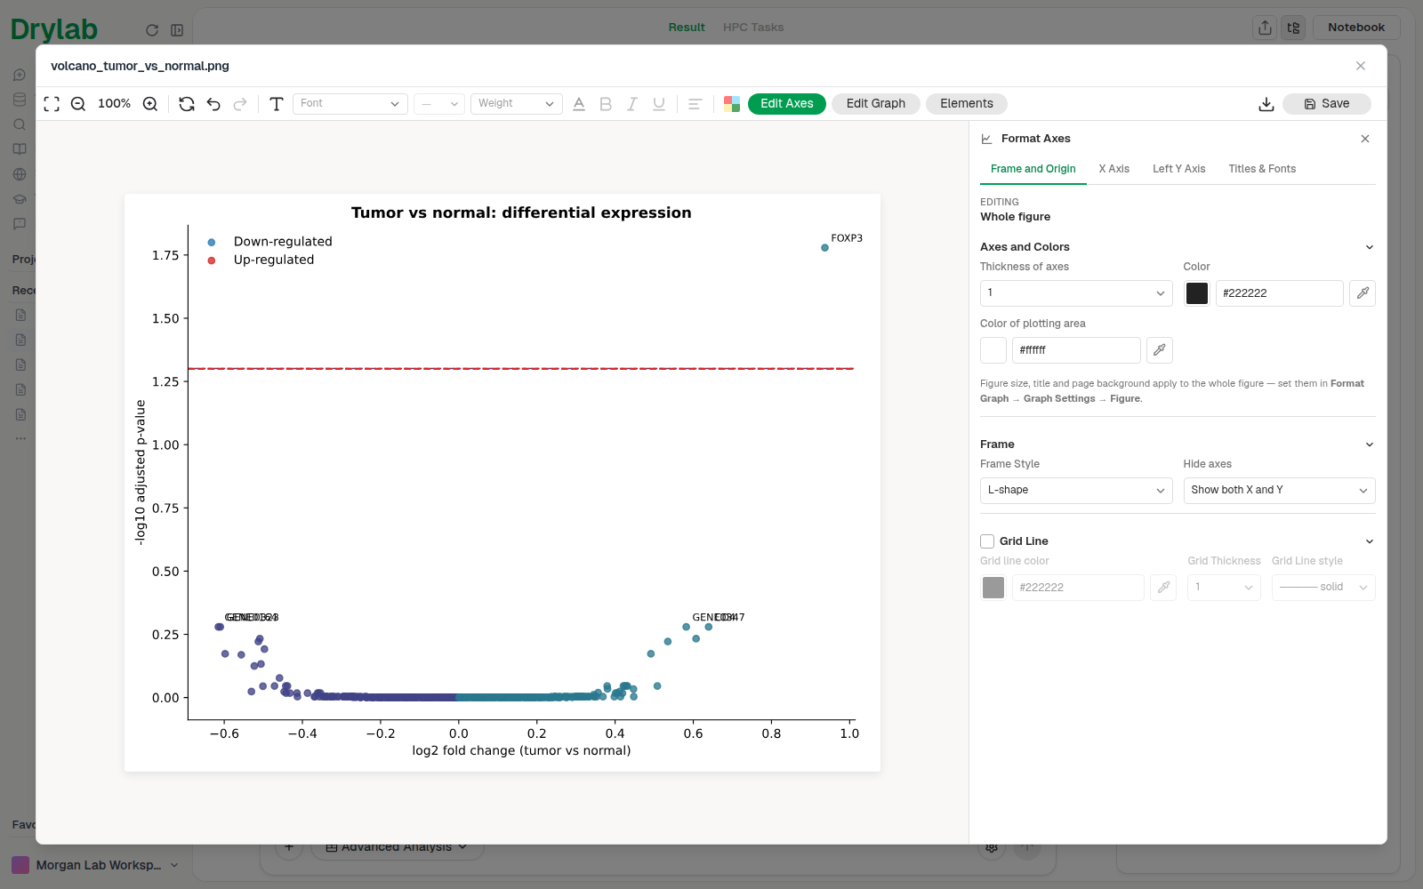The image size is (1423, 889).
Task: Open the font size dropdown
Action: pyautogui.click(x=439, y=104)
